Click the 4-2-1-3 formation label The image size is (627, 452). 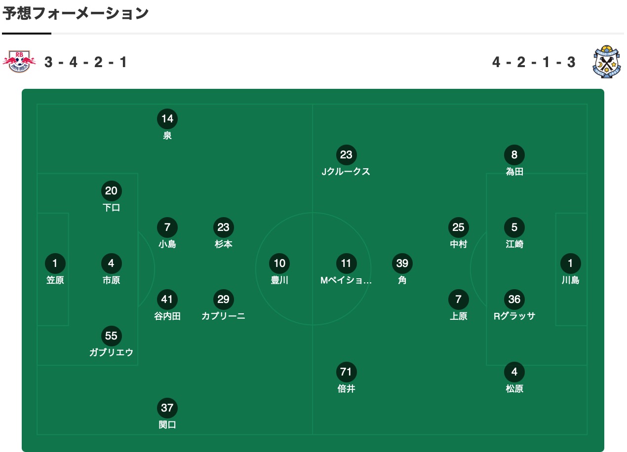pyautogui.click(x=534, y=62)
